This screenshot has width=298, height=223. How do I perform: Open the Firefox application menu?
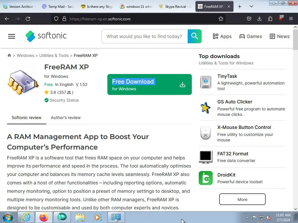pyautogui.click(x=291, y=19)
